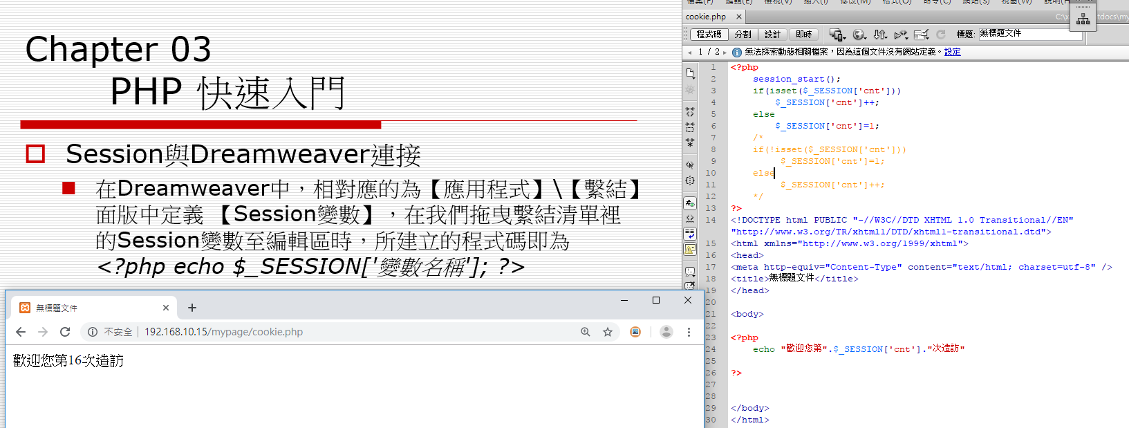Open the Chrome zoom magnifier icon
The height and width of the screenshot is (428, 1129).
(x=586, y=332)
